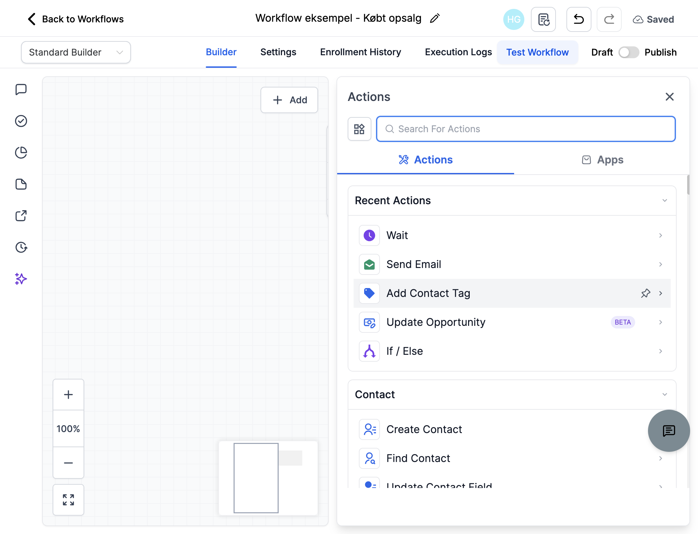Toggle the Draft/Publish switch
Image resolution: width=698 pixels, height=534 pixels.
pos(629,52)
